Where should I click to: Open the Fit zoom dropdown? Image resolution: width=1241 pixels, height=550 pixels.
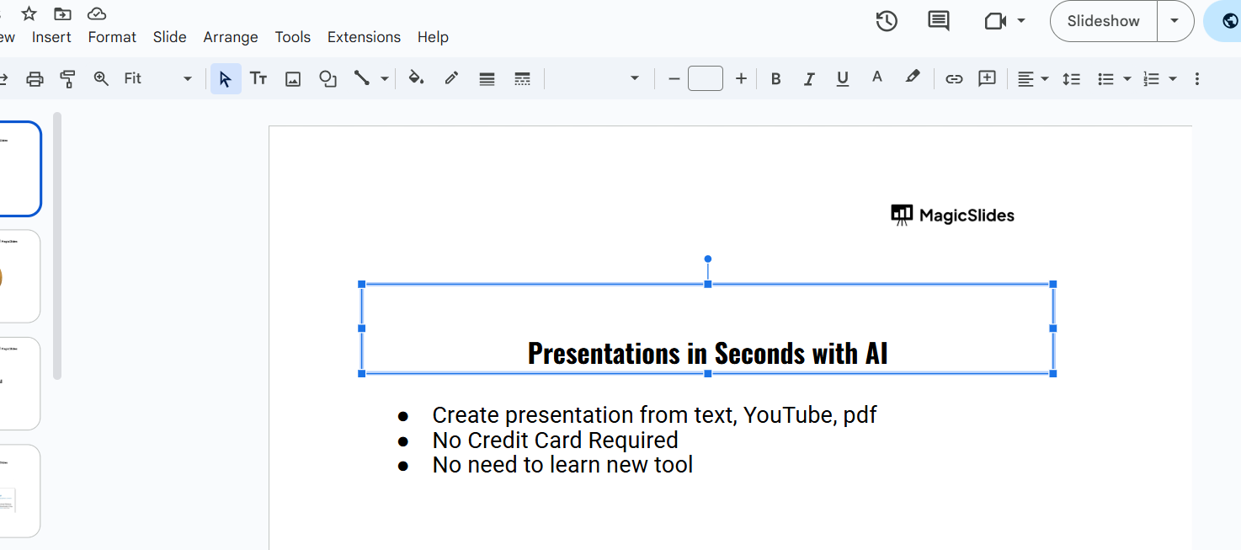157,79
